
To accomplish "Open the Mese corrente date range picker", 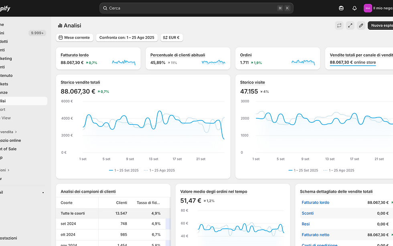I will pyautogui.click(x=75, y=38).
